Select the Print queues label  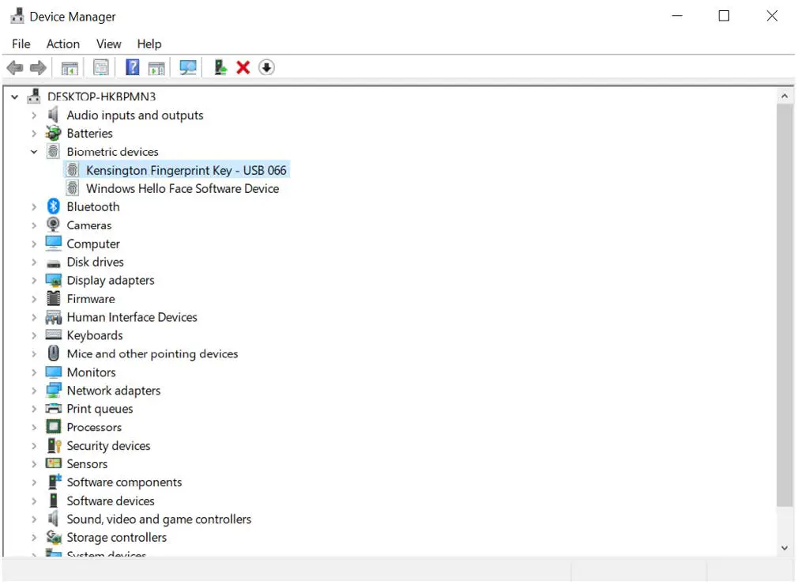(x=100, y=409)
